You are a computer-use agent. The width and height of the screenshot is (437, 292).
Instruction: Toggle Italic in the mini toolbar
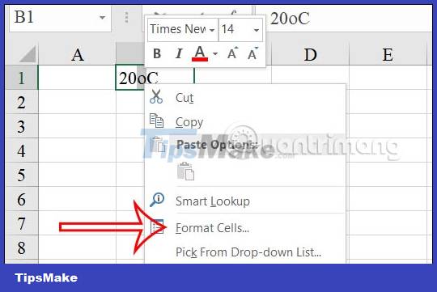179,53
